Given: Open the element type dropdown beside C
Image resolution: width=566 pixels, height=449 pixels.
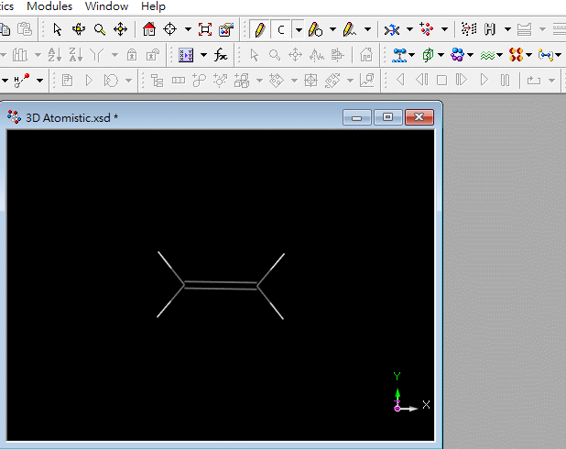Looking at the screenshot, I should 298,29.
